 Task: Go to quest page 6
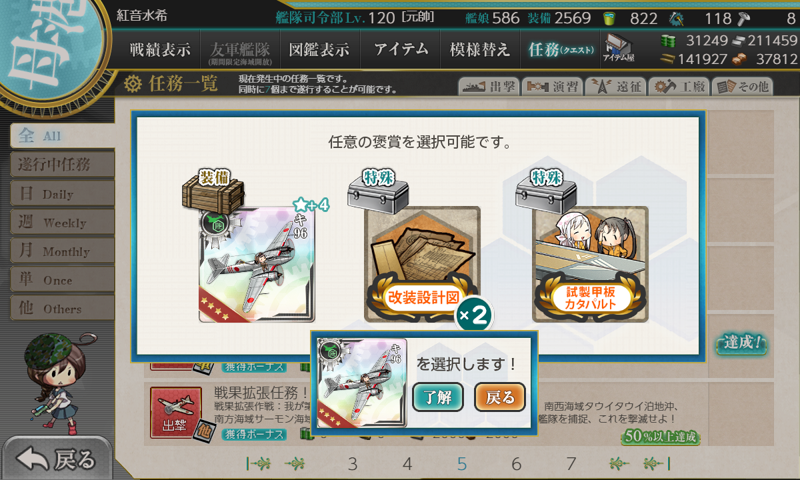coord(516,464)
